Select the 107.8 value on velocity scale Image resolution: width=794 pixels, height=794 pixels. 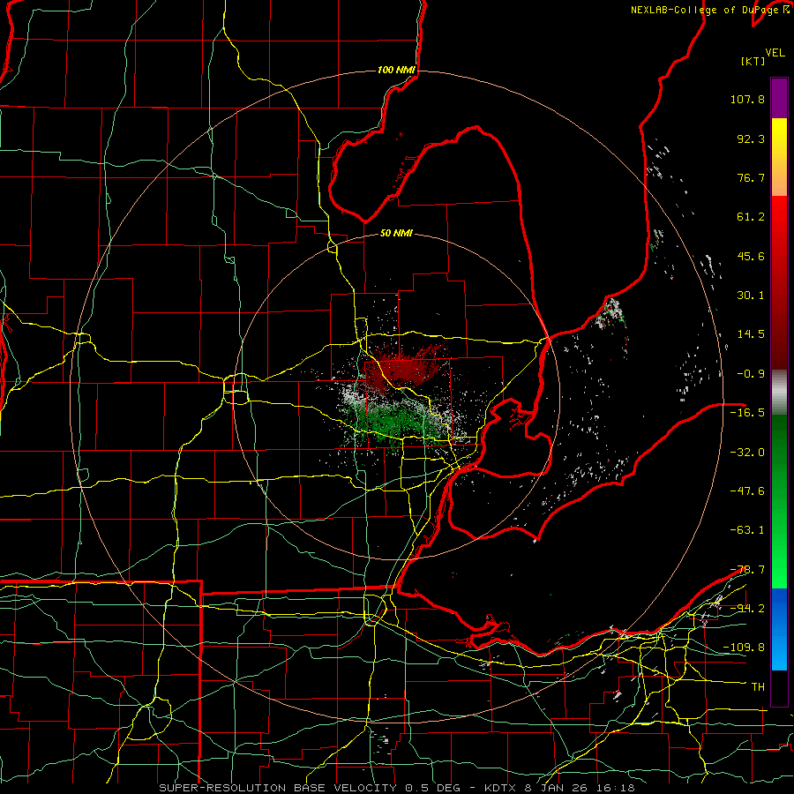(x=747, y=99)
